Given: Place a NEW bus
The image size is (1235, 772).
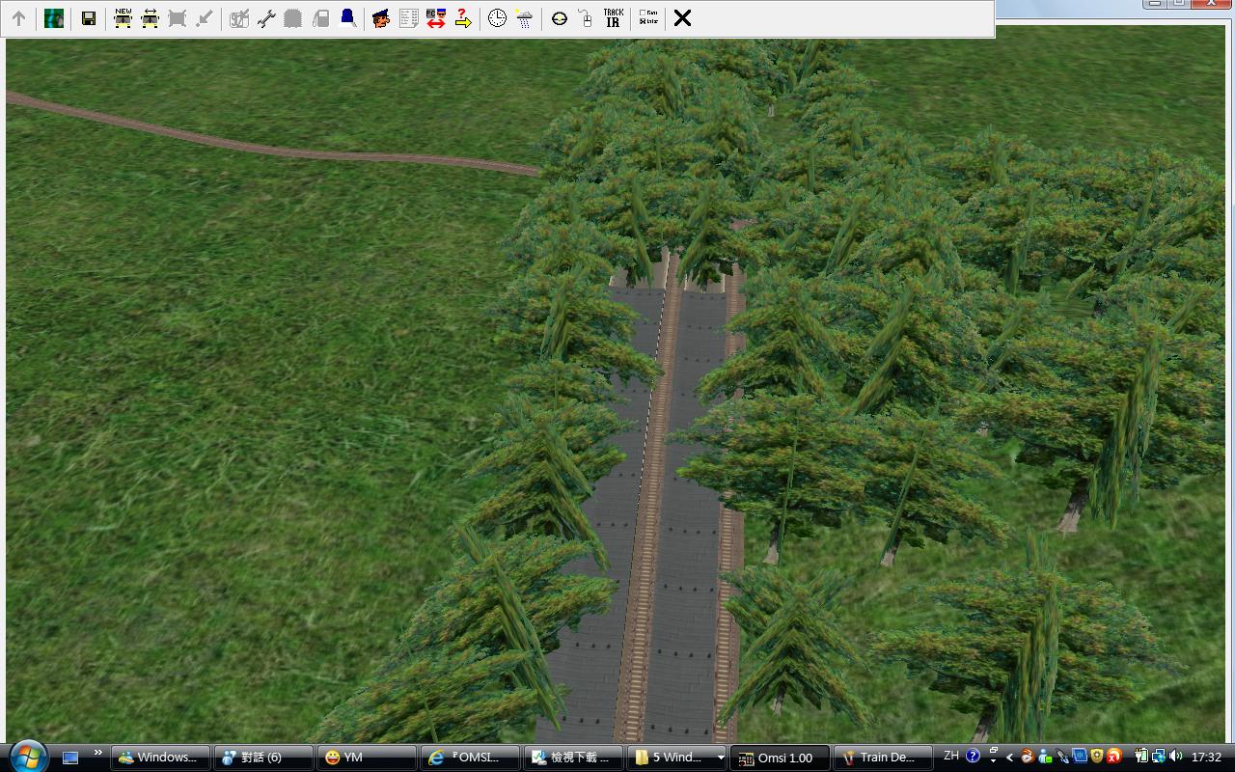Looking at the screenshot, I should (x=123, y=18).
